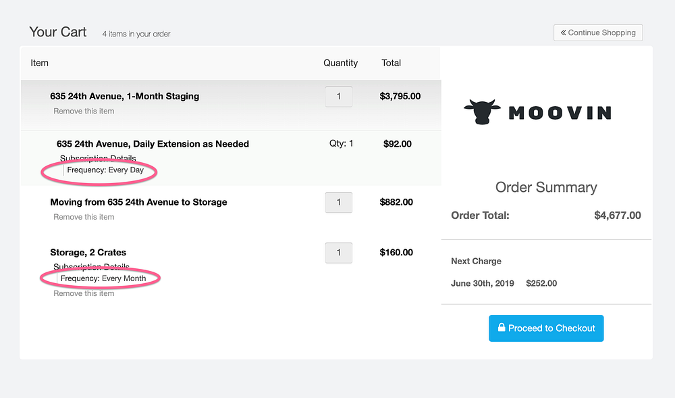This screenshot has width=675, height=398.
Task: Open Daily Extension as Needed item
Action: click(x=153, y=144)
